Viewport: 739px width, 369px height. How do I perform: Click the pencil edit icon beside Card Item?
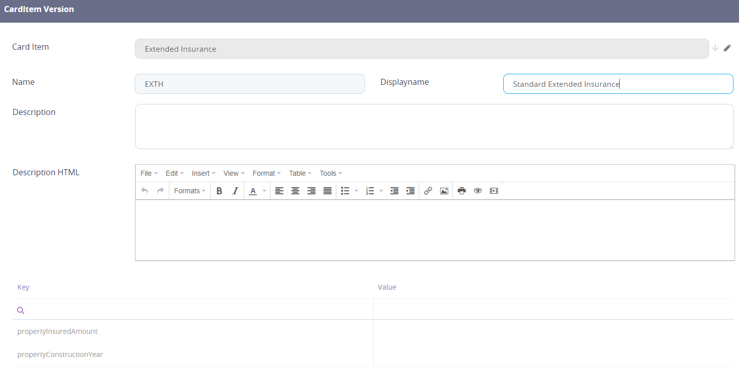pyautogui.click(x=727, y=48)
